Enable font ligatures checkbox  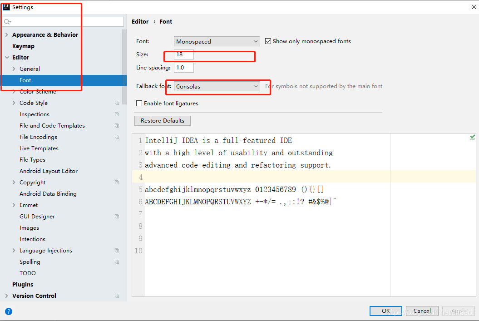[139, 103]
